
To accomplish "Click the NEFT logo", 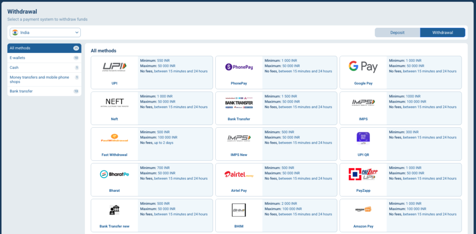I will click(x=114, y=103).
